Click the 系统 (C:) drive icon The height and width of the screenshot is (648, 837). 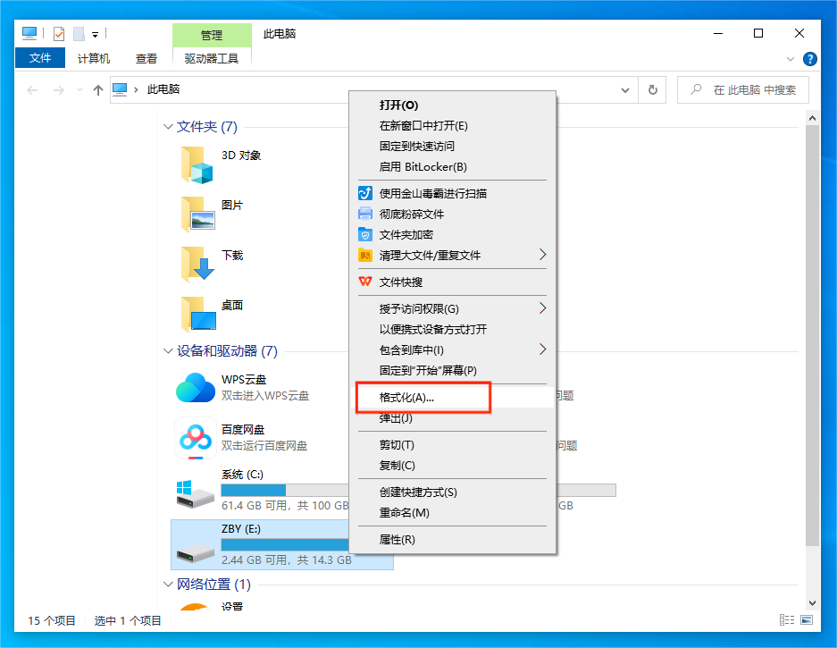tap(196, 490)
